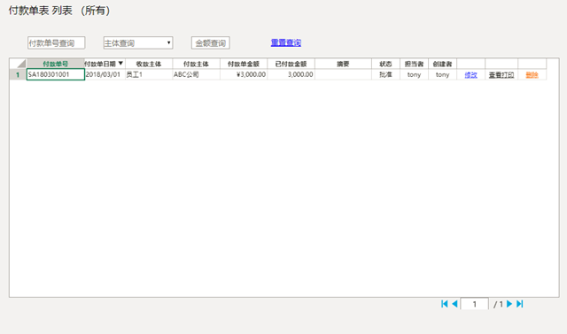Go to the previous page

click(x=454, y=304)
